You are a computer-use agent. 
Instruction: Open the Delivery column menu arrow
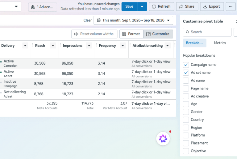25,46
